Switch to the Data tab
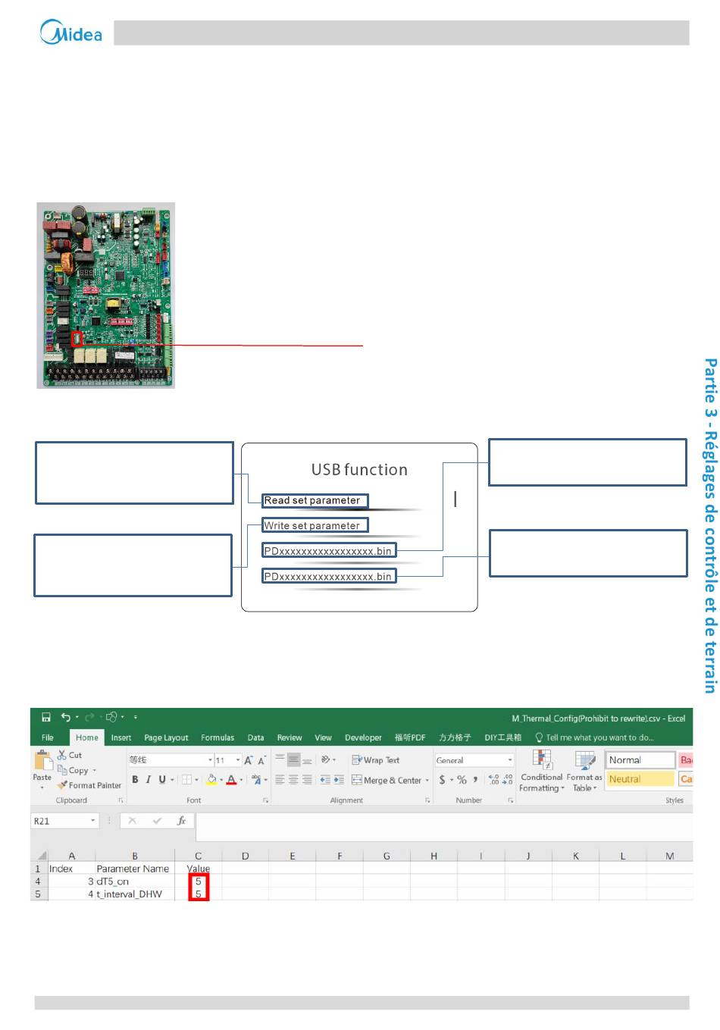The height and width of the screenshot is (1030, 720). click(256, 737)
